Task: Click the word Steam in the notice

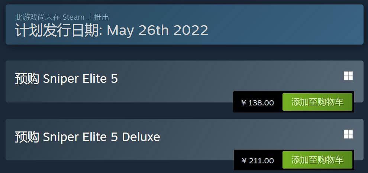Action: click(74, 17)
